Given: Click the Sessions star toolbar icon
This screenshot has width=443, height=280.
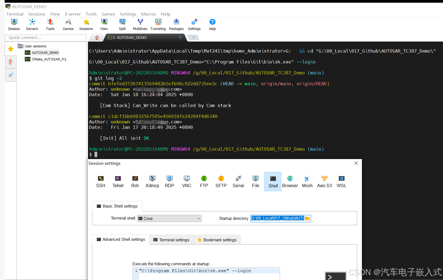Looking at the screenshot, I should pyautogui.click(x=86, y=25).
